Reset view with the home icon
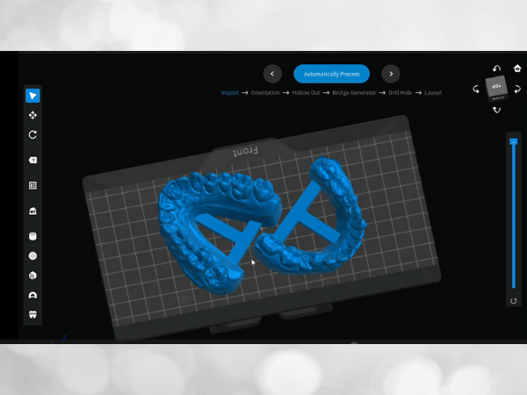Image resolution: width=527 pixels, height=395 pixels. (x=517, y=68)
